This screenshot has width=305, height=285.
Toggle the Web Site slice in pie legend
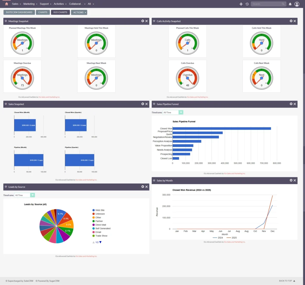pos(98,210)
